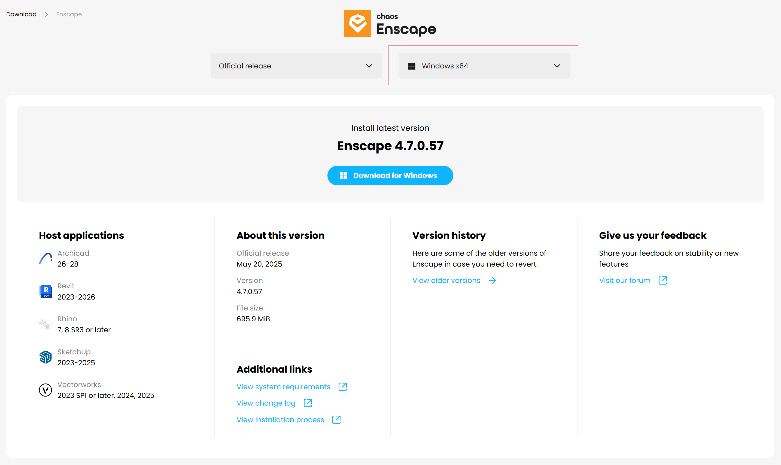Click the Give us your feedback heading

[x=653, y=235]
